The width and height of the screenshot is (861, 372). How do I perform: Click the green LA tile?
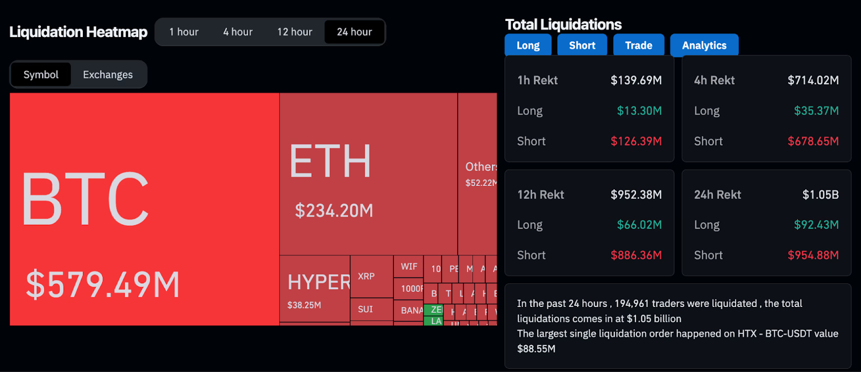(x=435, y=321)
